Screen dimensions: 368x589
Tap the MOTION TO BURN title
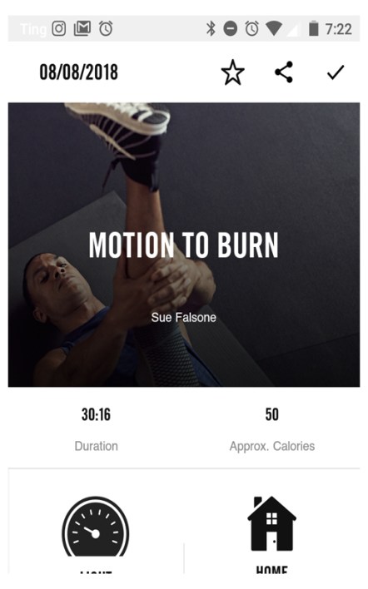coord(184,245)
